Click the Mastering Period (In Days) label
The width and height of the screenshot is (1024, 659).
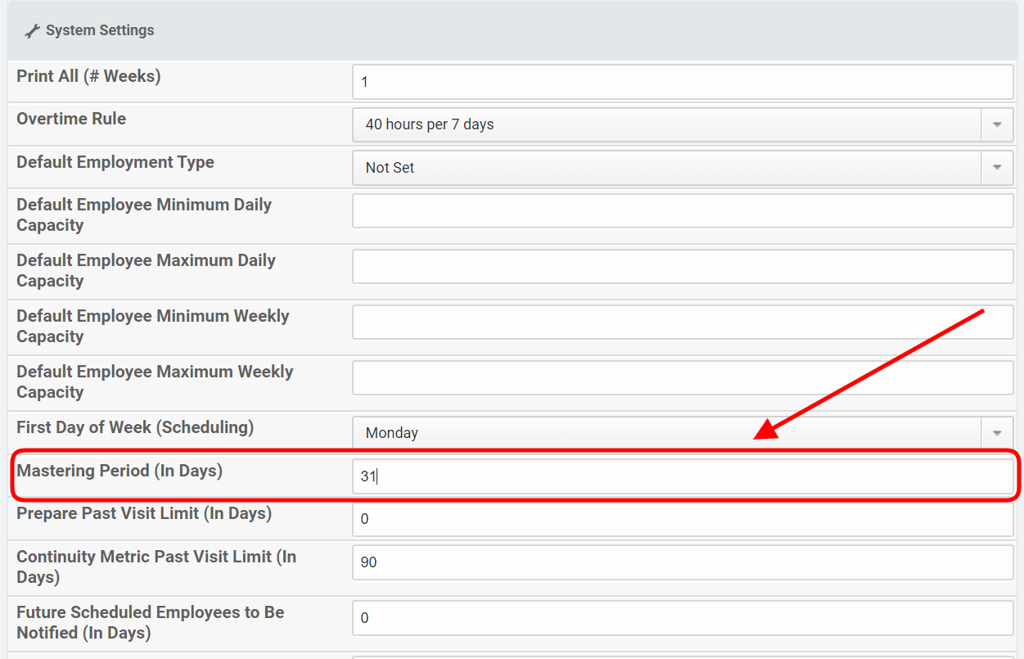point(120,471)
